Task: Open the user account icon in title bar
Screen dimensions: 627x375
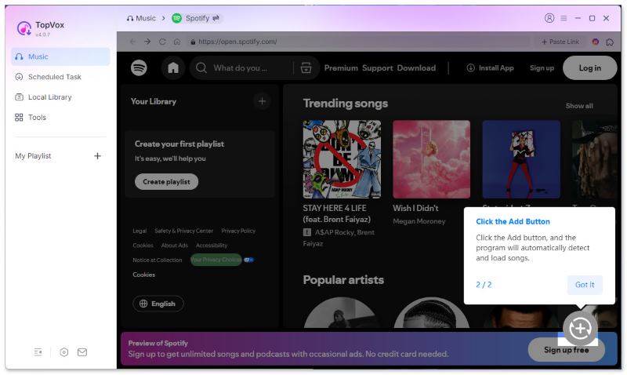Action: pyautogui.click(x=549, y=18)
